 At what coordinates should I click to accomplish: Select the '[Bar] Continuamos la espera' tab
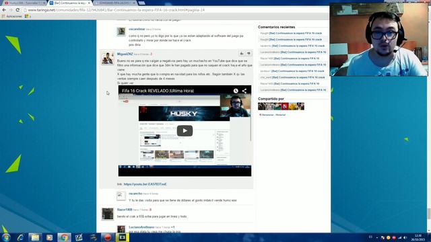pos(70,3)
